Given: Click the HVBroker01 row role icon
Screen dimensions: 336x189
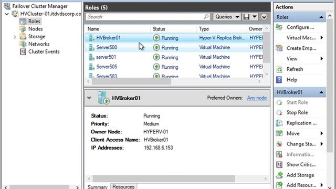Looking at the screenshot, I should pyautogui.click(x=91, y=38).
